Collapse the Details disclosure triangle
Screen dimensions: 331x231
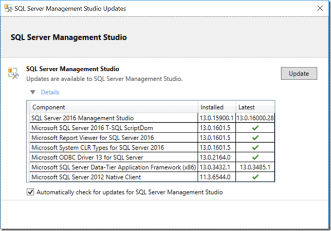coord(33,92)
